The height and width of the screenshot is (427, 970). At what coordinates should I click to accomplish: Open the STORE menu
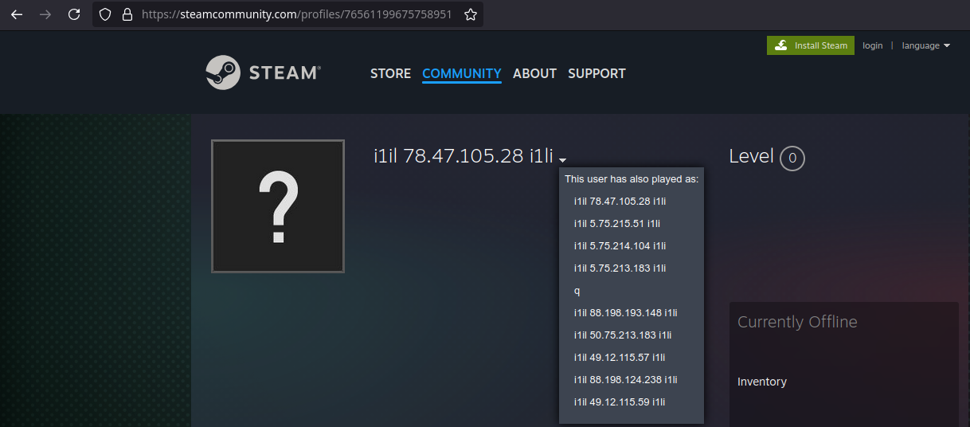coord(390,73)
